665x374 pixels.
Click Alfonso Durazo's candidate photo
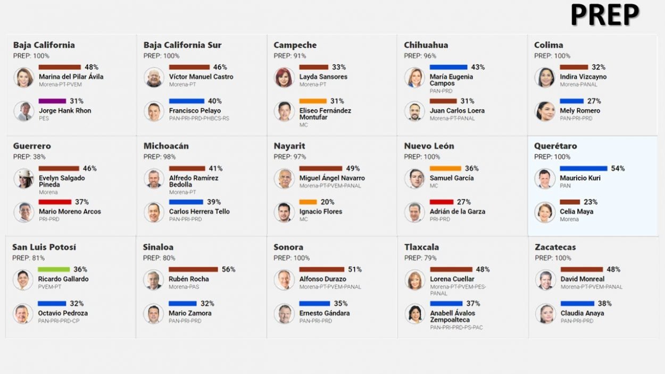tap(284, 280)
